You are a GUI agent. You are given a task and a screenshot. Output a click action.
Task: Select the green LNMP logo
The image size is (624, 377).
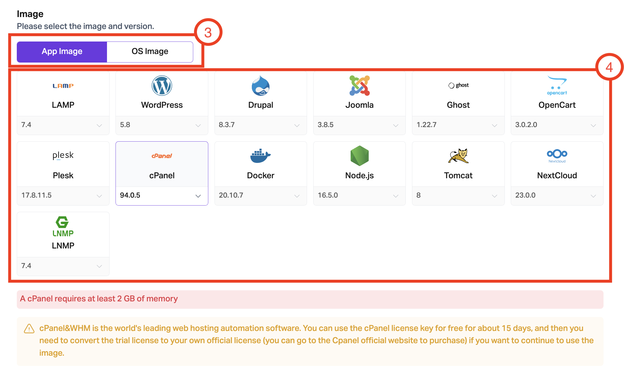coord(63,226)
